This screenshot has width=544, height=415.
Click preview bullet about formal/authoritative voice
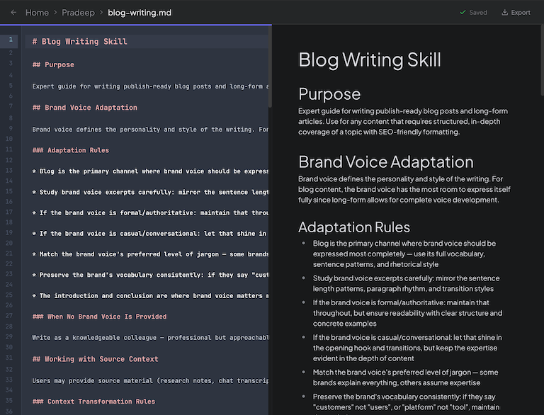point(408,313)
